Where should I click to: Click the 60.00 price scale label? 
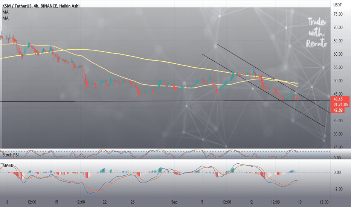coord(338,54)
